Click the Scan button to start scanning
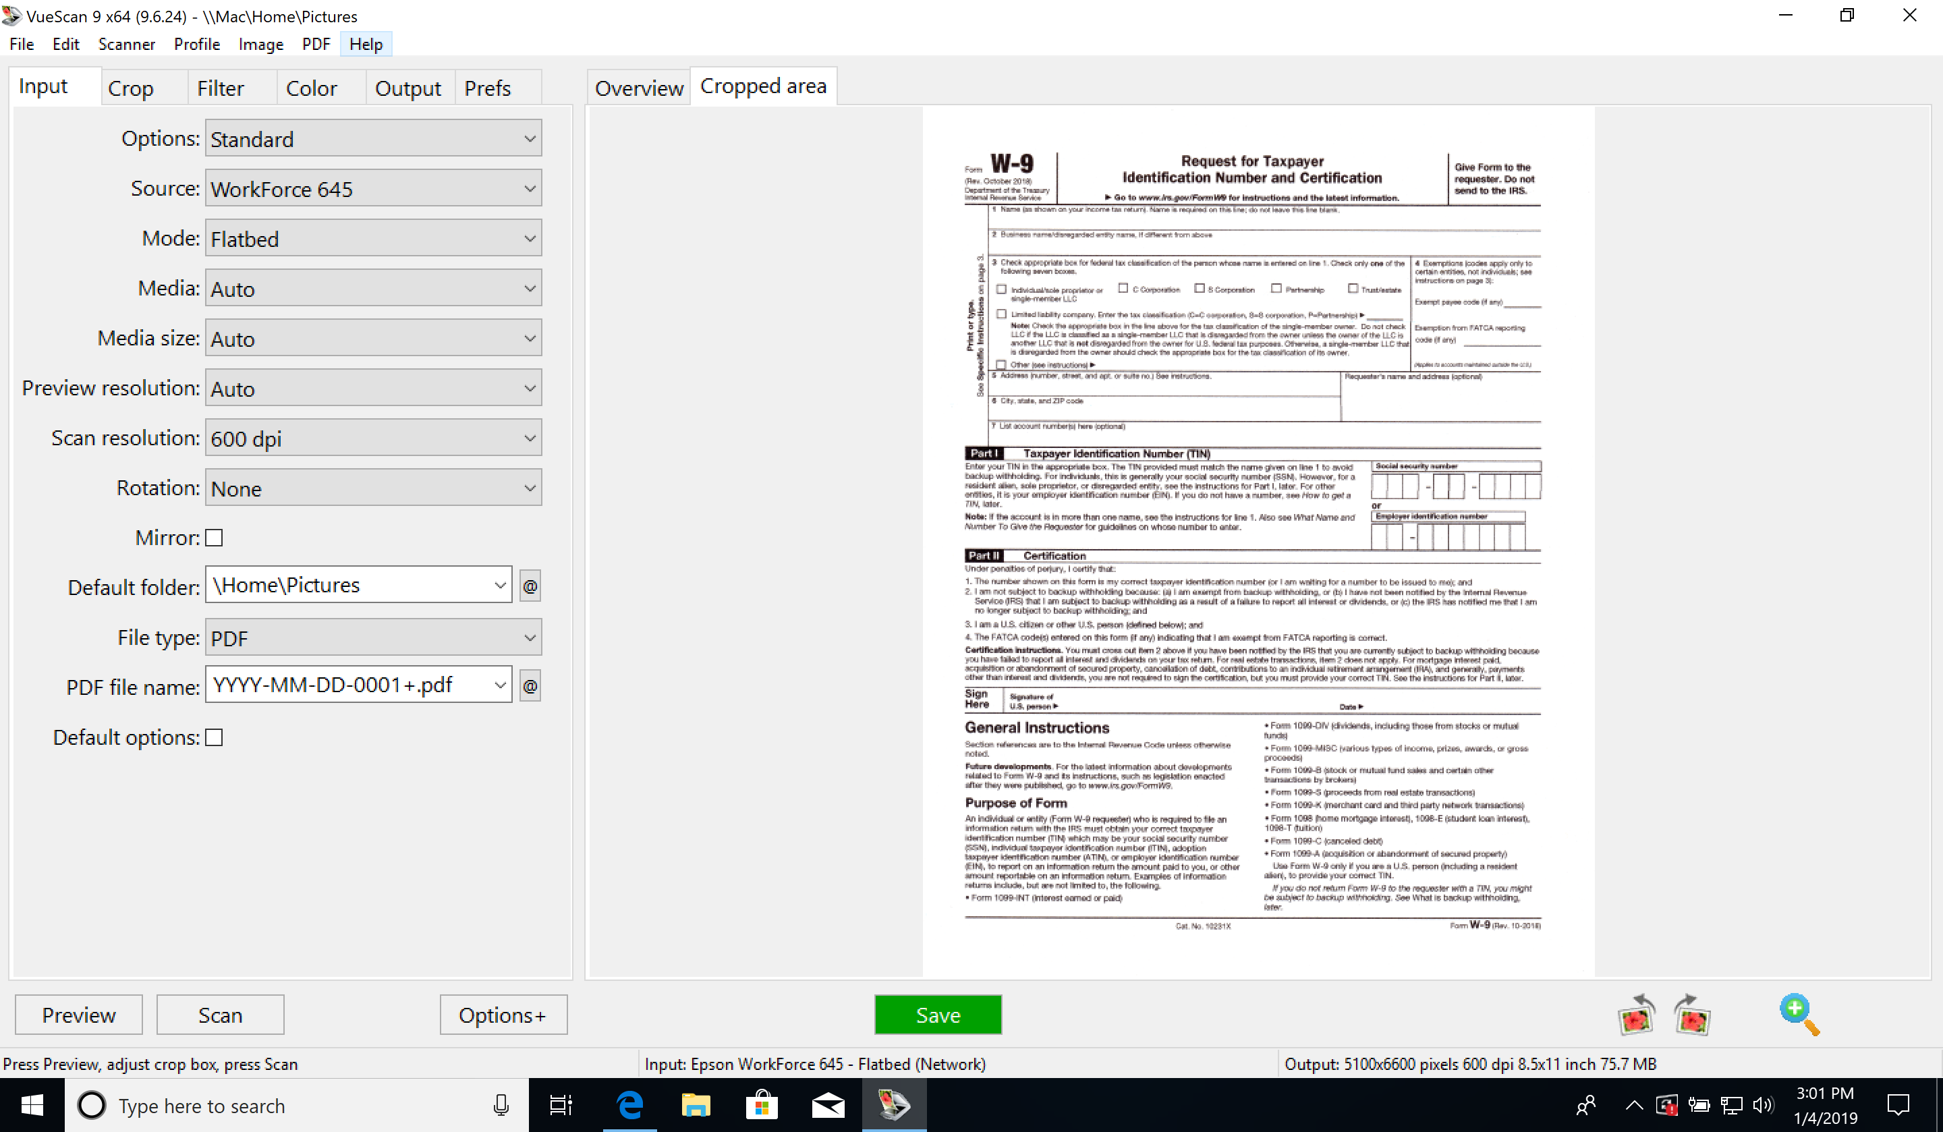The image size is (1943, 1132). (219, 1015)
